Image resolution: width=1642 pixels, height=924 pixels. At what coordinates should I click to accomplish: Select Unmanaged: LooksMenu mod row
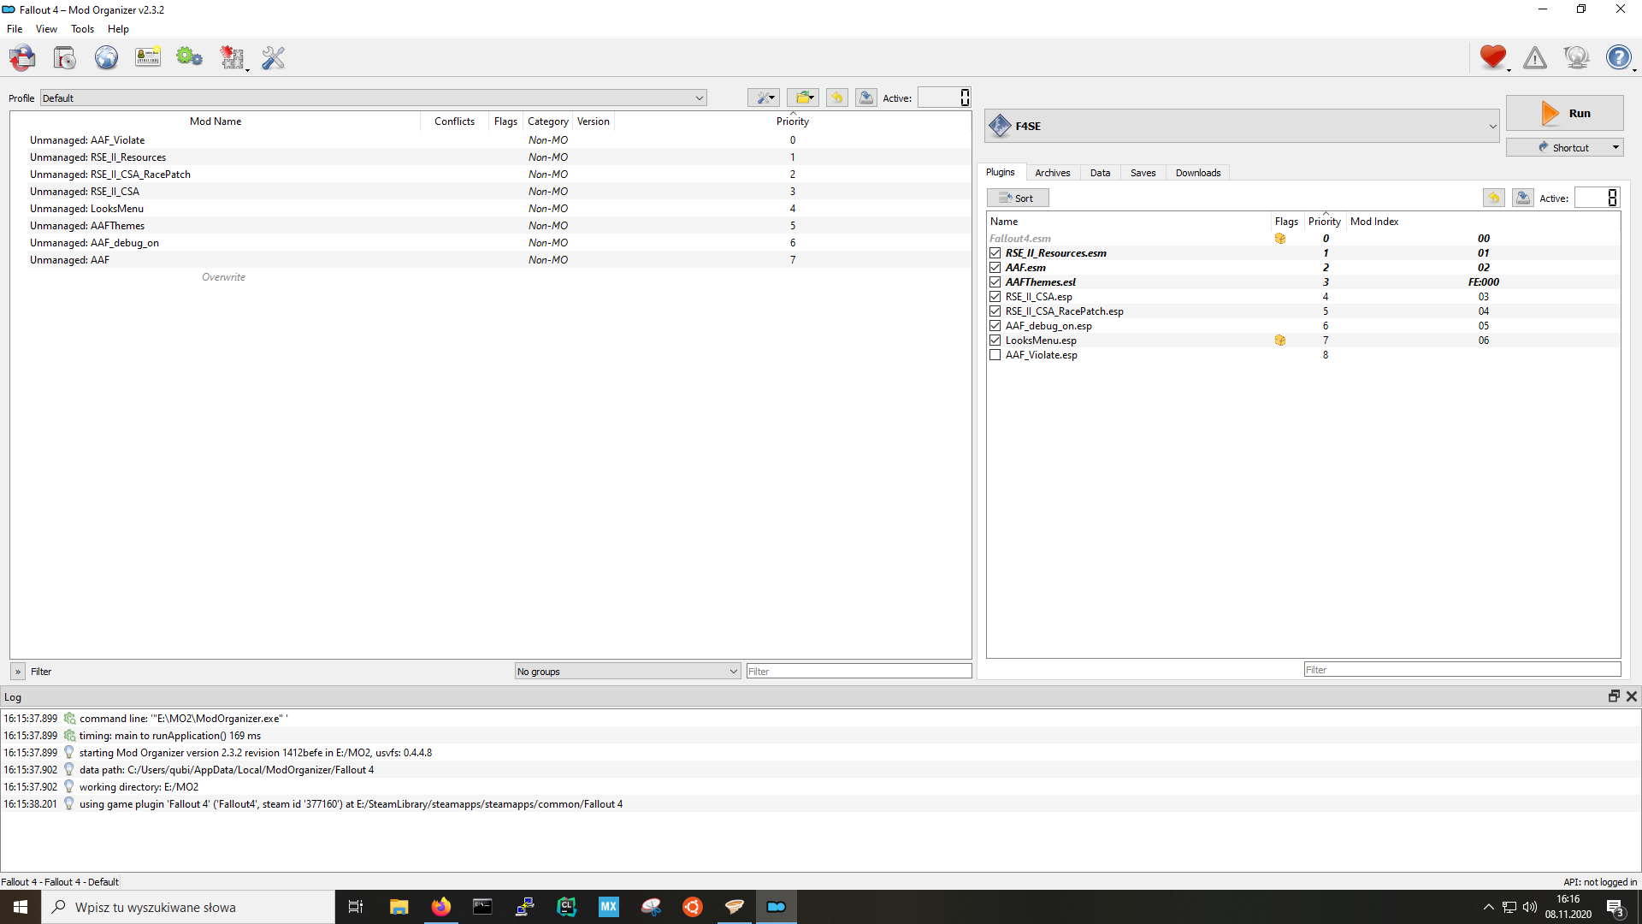pyautogui.click(x=490, y=209)
